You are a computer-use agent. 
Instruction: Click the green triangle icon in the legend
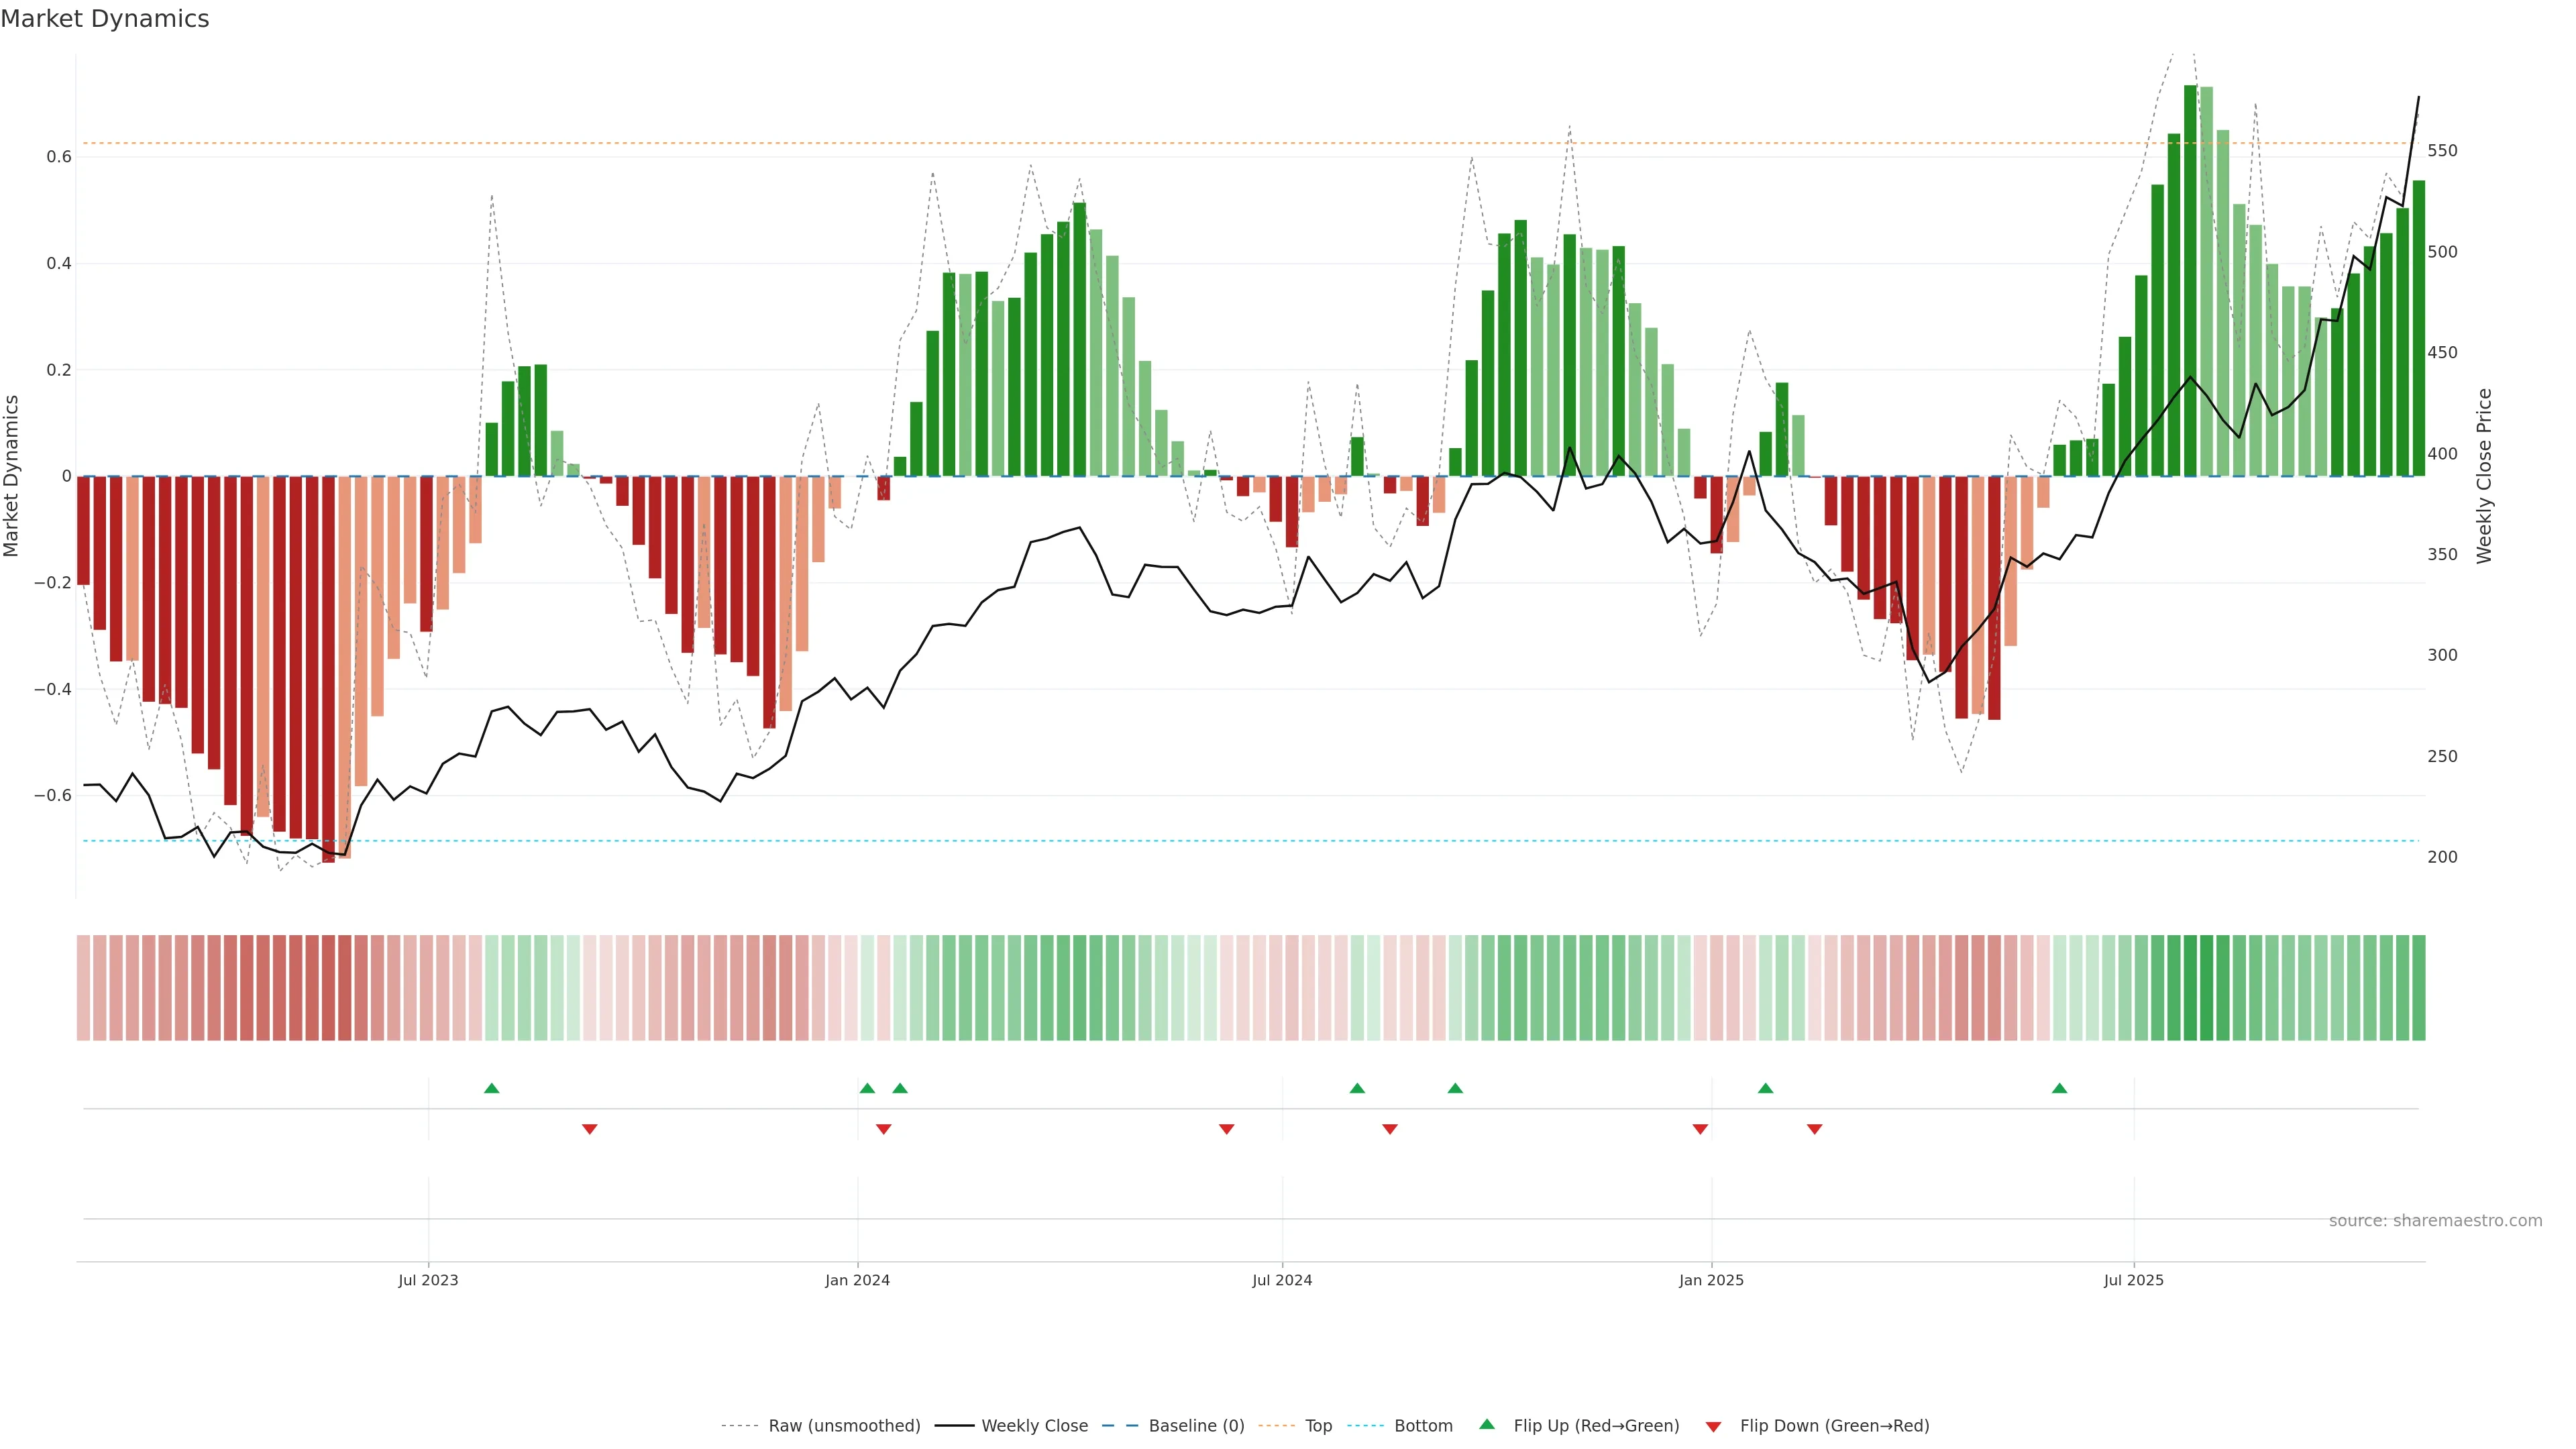(1486, 1424)
